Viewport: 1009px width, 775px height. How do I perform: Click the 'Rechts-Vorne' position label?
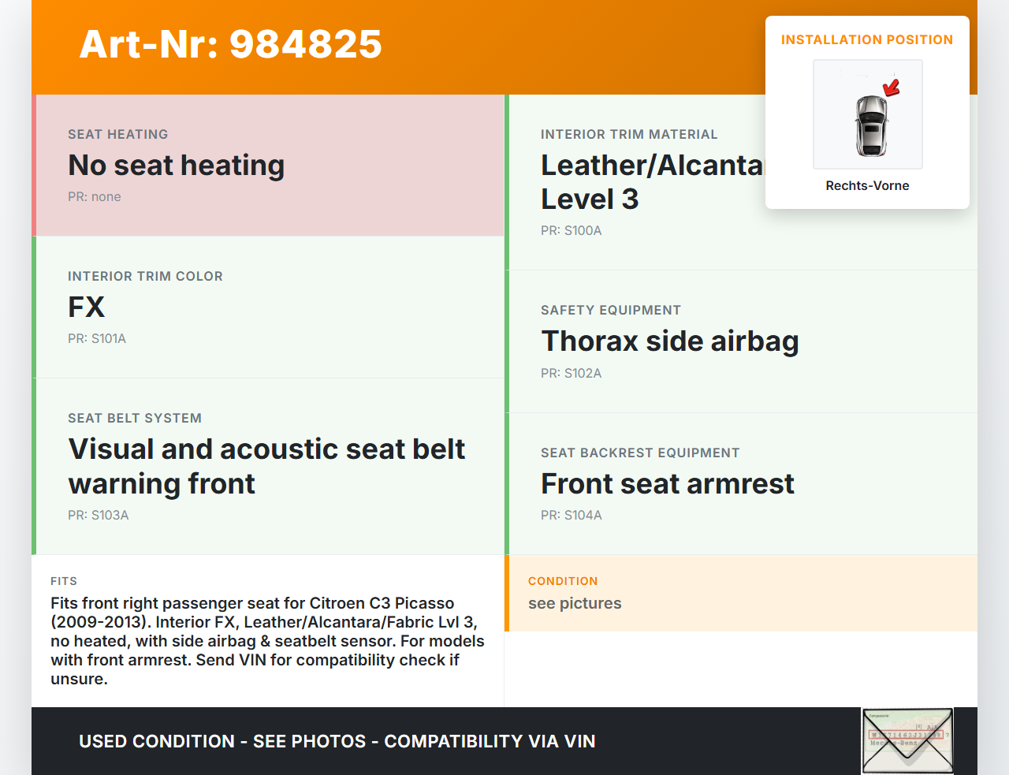pyautogui.click(x=867, y=185)
